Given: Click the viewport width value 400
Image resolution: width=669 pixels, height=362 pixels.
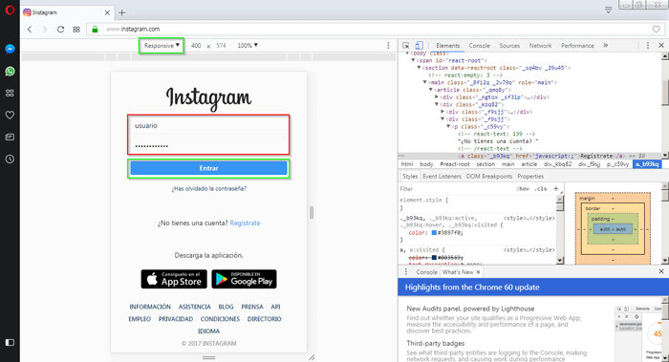Looking at the screenshot, I should tap(196, 46).
